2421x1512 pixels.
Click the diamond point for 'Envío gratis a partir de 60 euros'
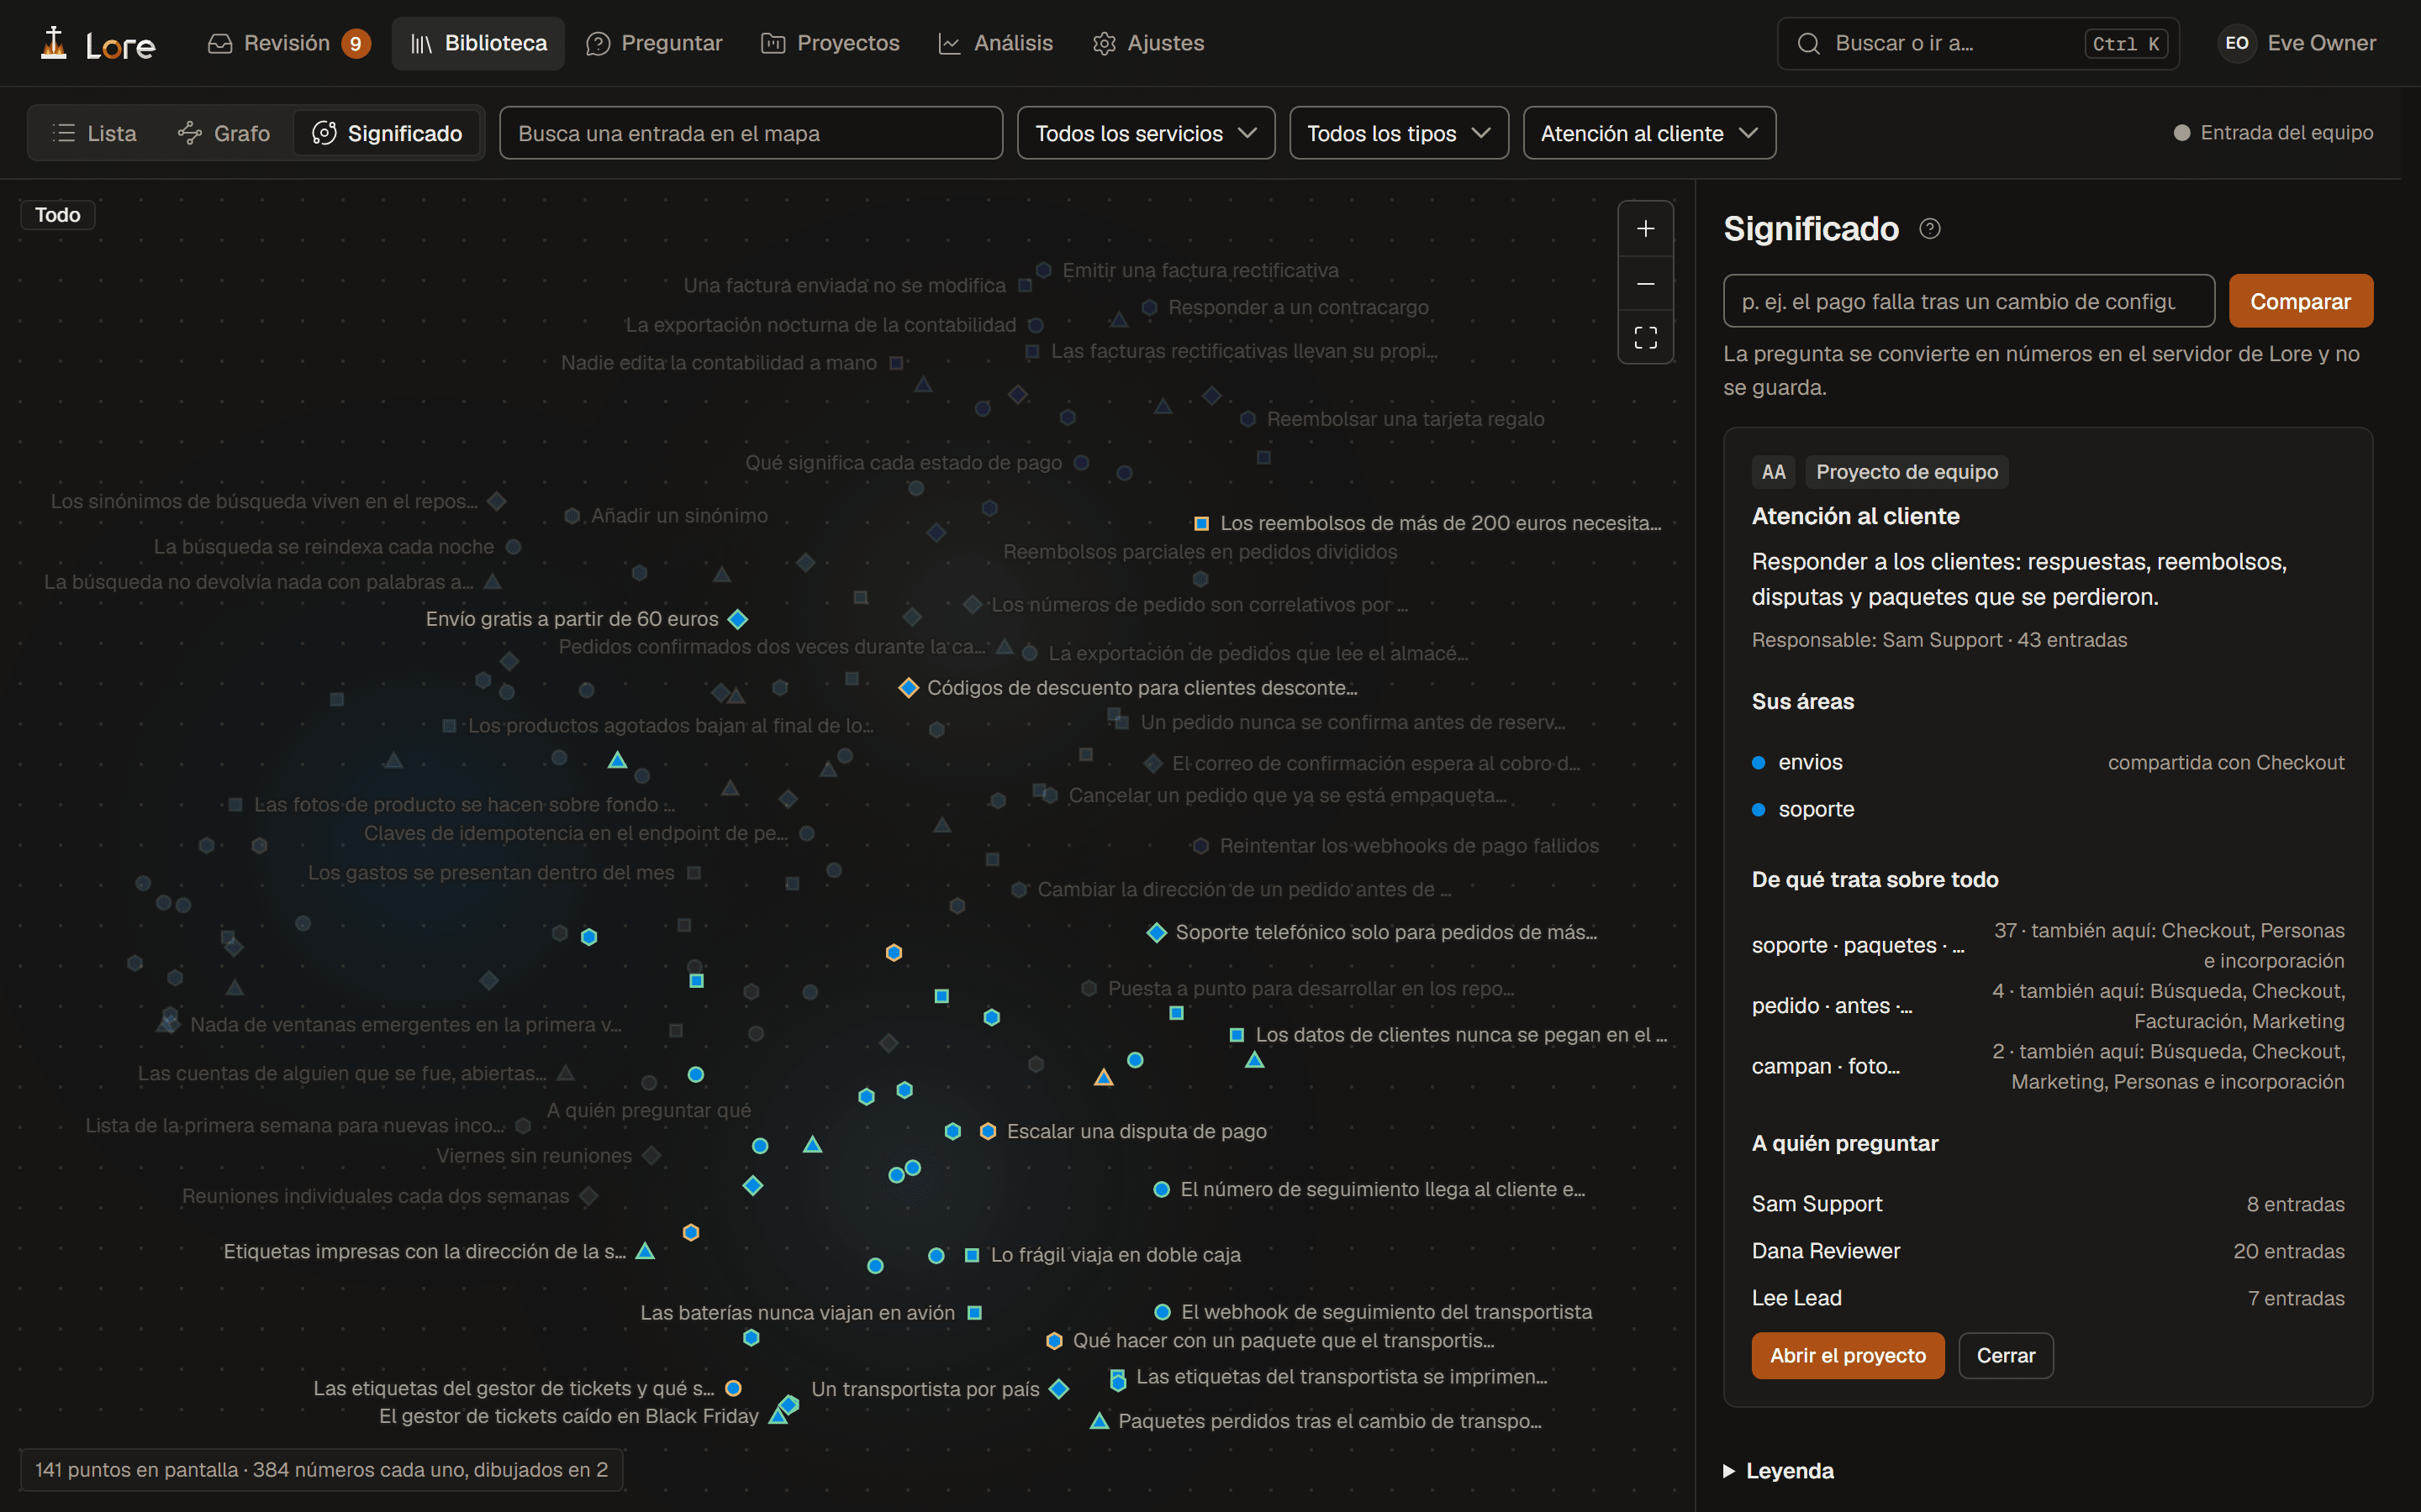(738, 619)
